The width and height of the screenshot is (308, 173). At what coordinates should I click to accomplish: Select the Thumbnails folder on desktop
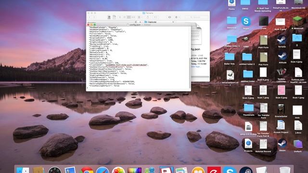[x=249, y=108]
